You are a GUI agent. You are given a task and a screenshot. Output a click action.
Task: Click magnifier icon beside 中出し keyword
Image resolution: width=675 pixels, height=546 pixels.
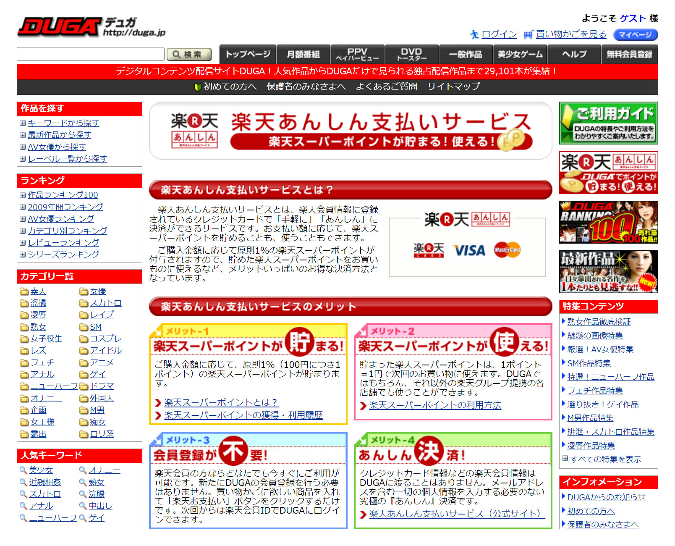83,506
